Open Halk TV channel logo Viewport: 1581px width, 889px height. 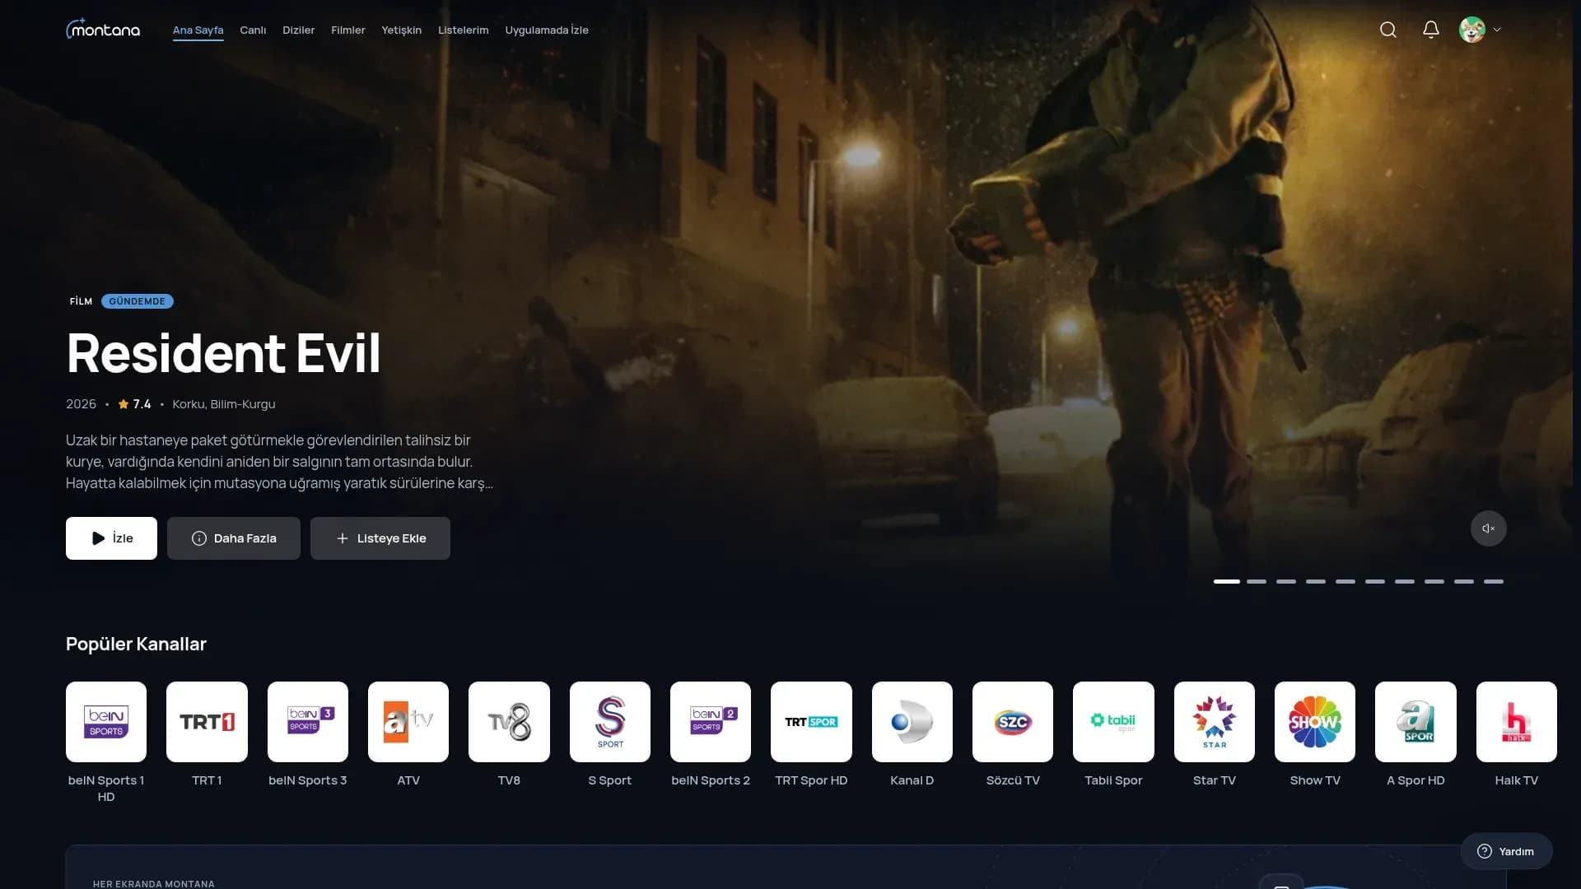click(1517, 722)
